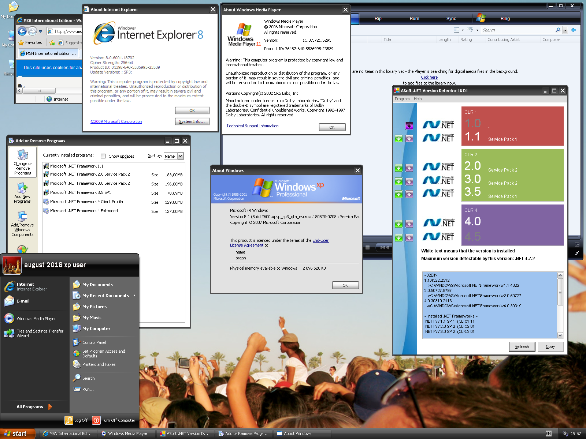Expand the Internet Explorer back history dropdown arrow
The height and width of the screenshot is (439, 586).
[41, 31]
